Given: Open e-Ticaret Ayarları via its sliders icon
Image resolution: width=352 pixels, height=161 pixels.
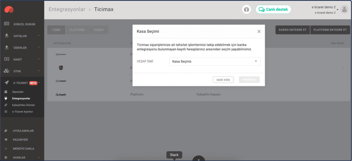Looking at the screenshot, I should tap(6, 112).
